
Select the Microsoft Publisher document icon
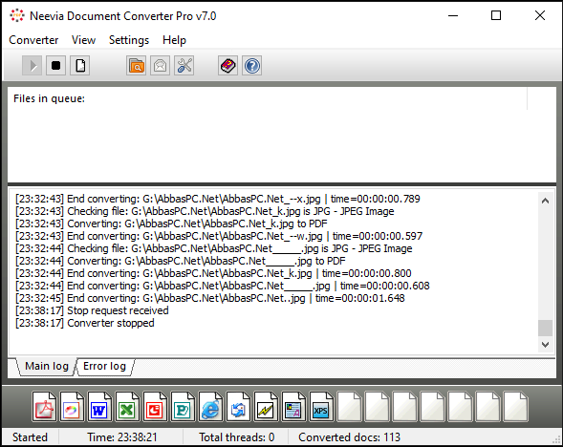point(183,407)
